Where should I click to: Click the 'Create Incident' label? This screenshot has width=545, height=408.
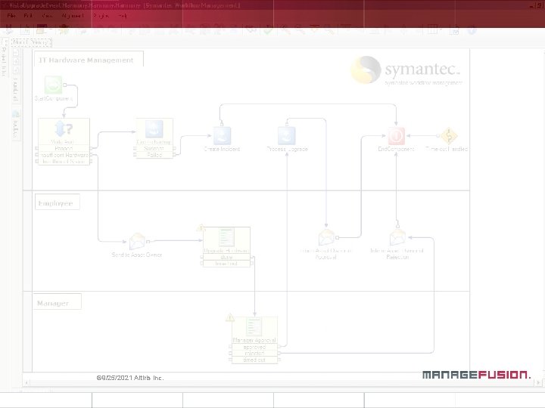pos(222,149)
